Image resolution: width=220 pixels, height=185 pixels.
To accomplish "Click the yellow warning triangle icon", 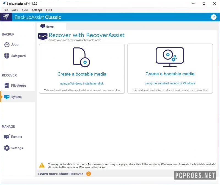I will tap(42, 165).
